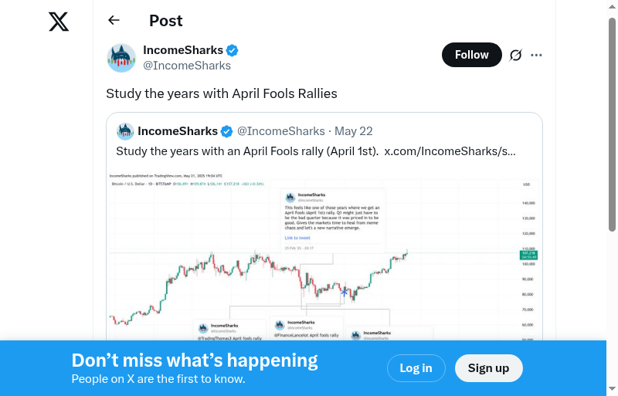Click the quoted post's small avatar

click(125, 131)
